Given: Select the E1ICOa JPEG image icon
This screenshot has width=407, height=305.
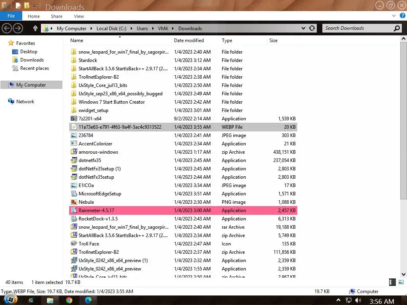Looking at the screenshot, I should [74, 185].
